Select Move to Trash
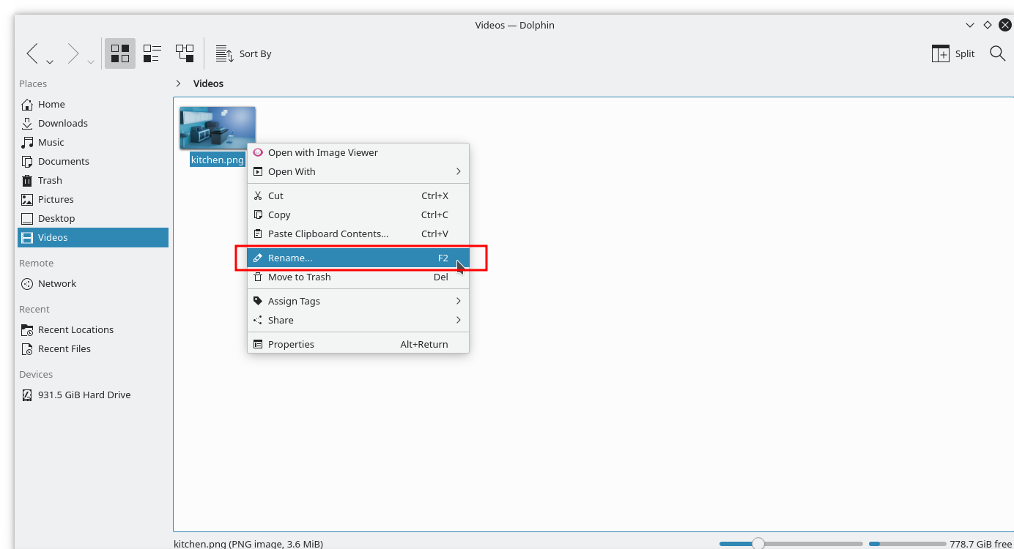Screen dimensions: 1014x549 pos(299,277)
